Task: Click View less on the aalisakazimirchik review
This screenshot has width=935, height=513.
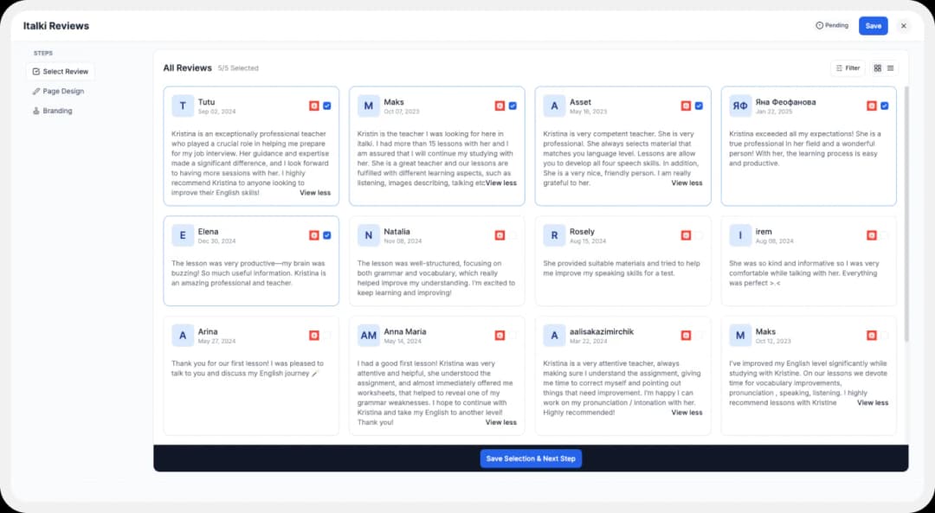Action: [x=687, y=413]
